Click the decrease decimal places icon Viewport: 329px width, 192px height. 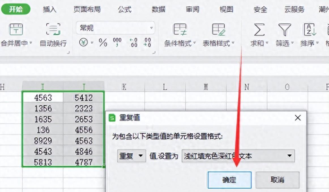[148, 42]
